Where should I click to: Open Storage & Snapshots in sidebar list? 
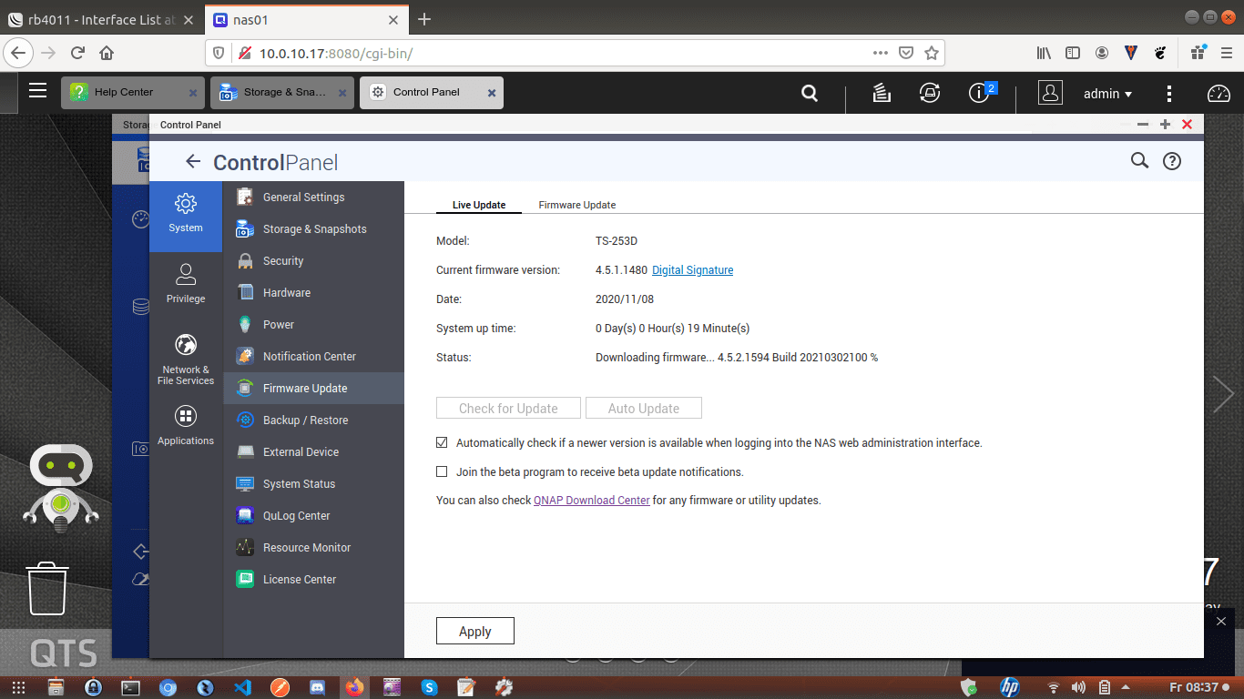point(313,228)
